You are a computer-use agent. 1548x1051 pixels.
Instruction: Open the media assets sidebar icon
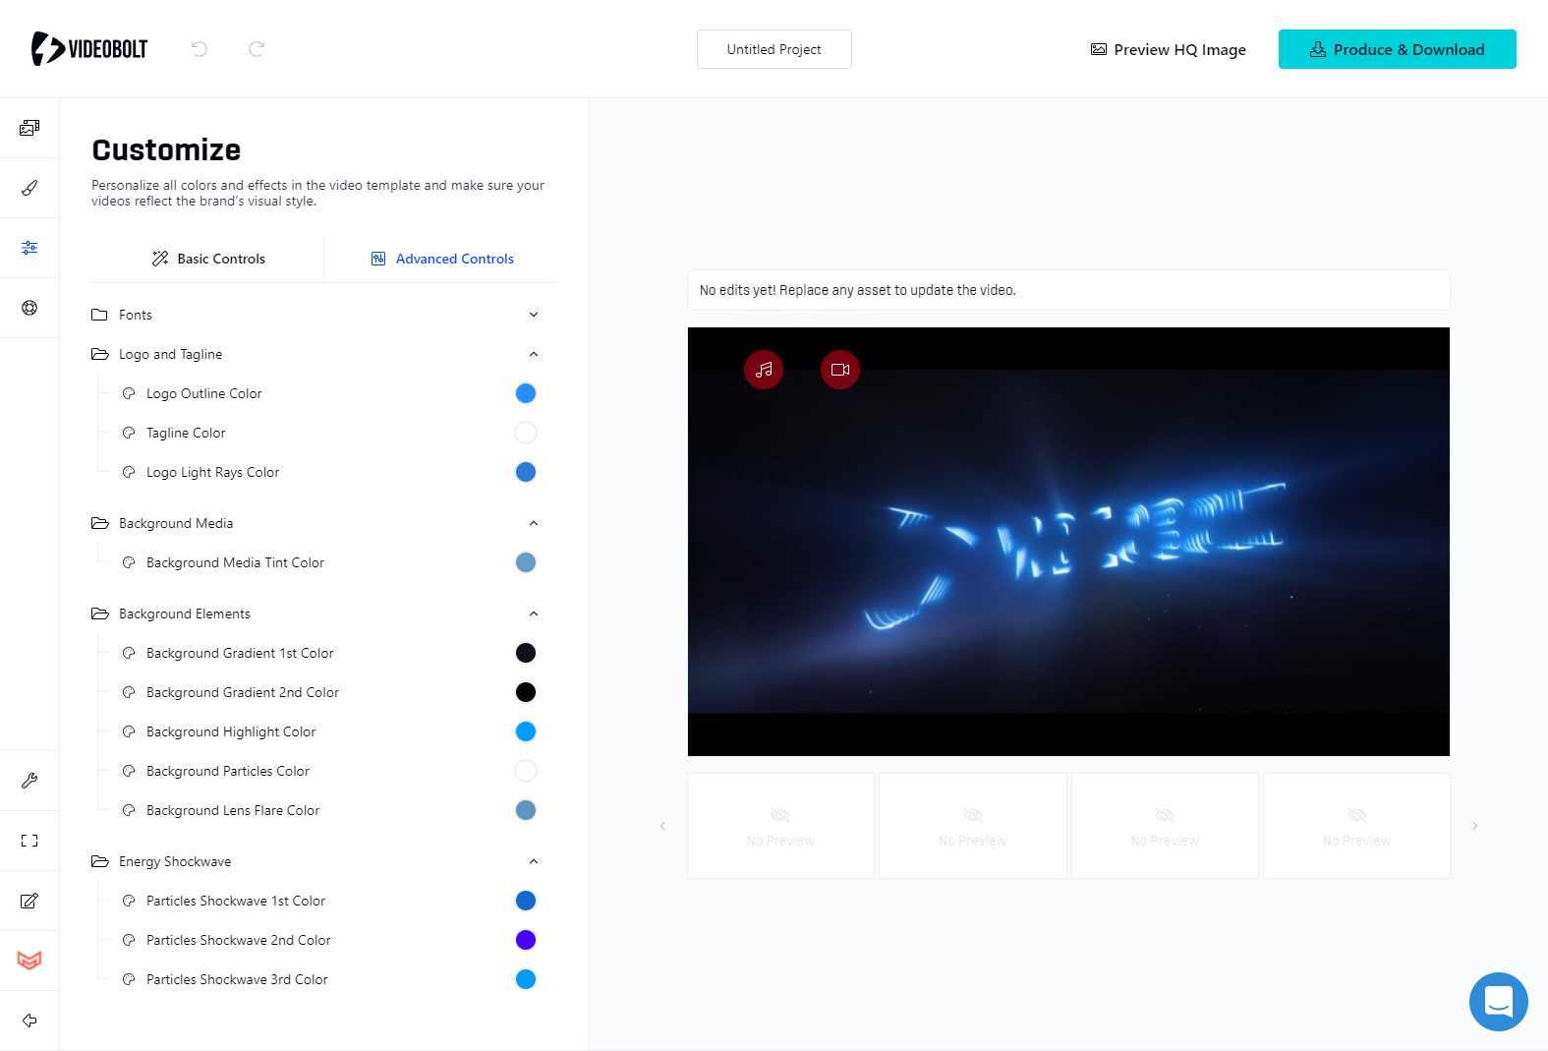29,128
